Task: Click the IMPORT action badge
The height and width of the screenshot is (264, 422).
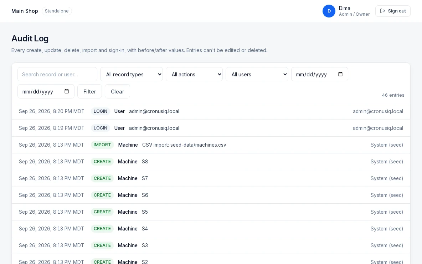Action: (102, 144)
